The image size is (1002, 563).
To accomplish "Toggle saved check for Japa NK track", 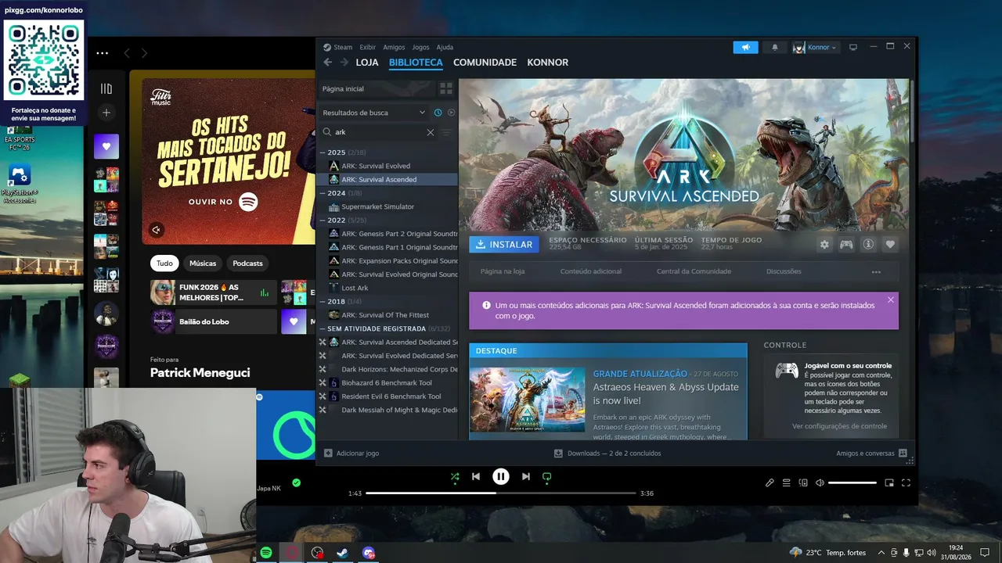I will (x=296, y=482).
